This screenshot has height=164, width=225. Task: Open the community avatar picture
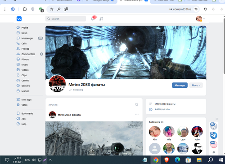point(57,83)
